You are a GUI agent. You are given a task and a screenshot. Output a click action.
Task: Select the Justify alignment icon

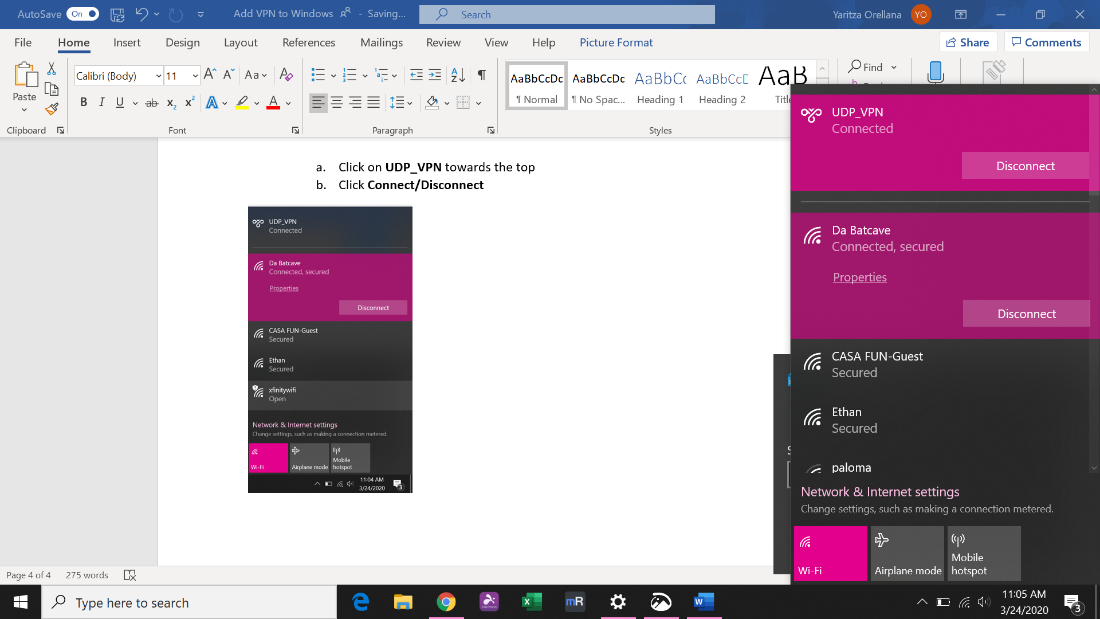click(374, 103)
